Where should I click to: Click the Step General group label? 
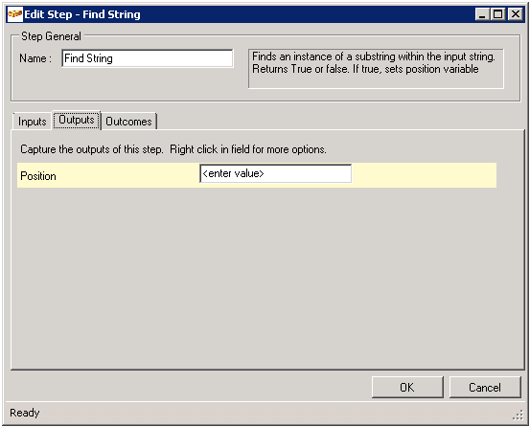[x=51, y=36]
